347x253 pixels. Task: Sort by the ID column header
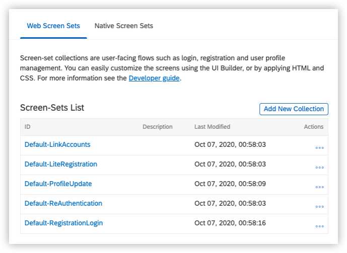click(28, 127)
